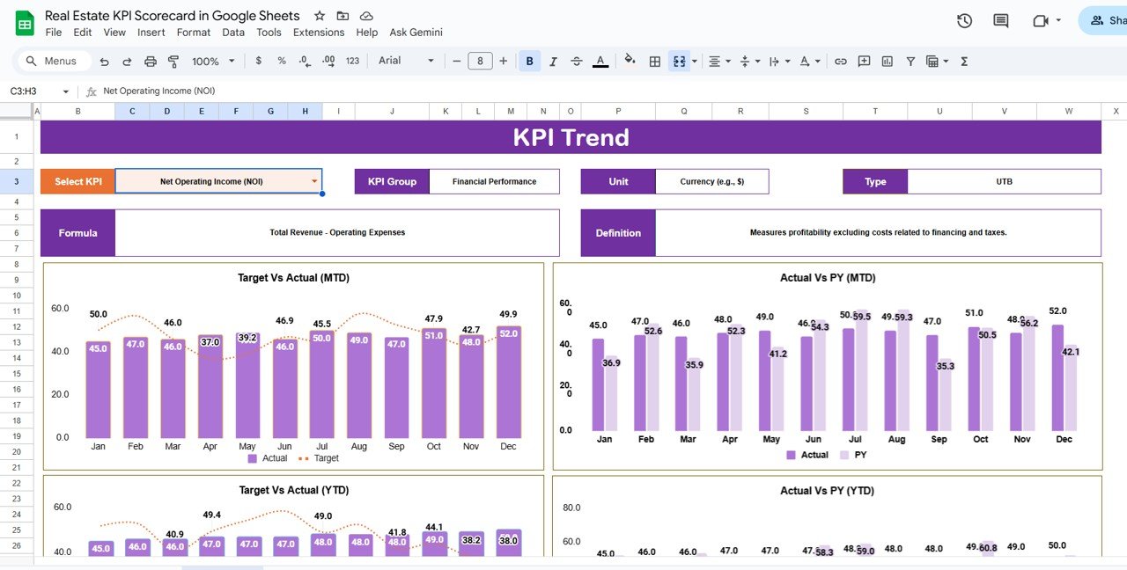Open the Borders icon
This screenshot has height=570, width=1127.
point(654,61)
